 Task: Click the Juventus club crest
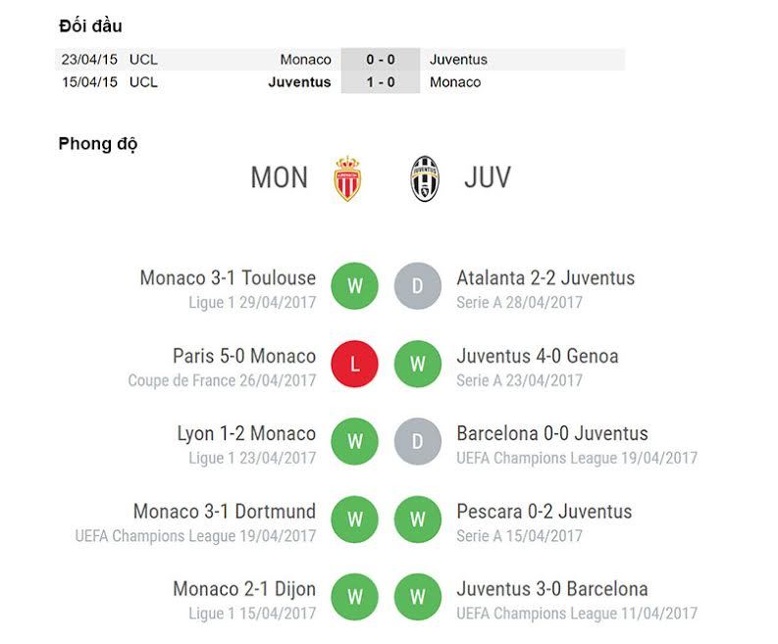click(x=425, y=178)
